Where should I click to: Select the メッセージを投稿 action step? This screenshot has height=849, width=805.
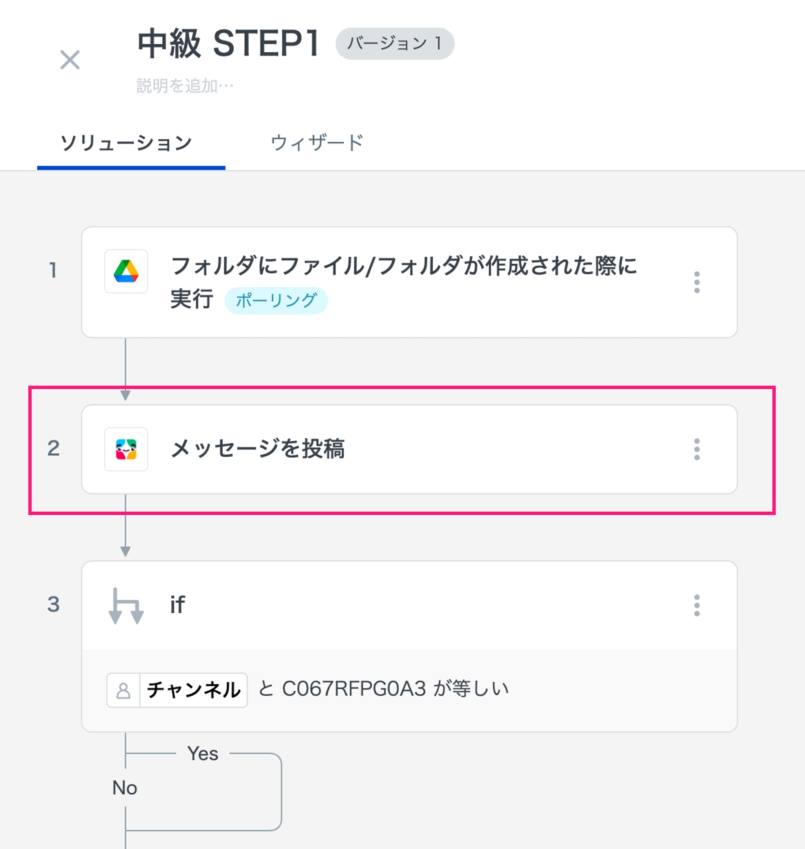coord(258,449)
